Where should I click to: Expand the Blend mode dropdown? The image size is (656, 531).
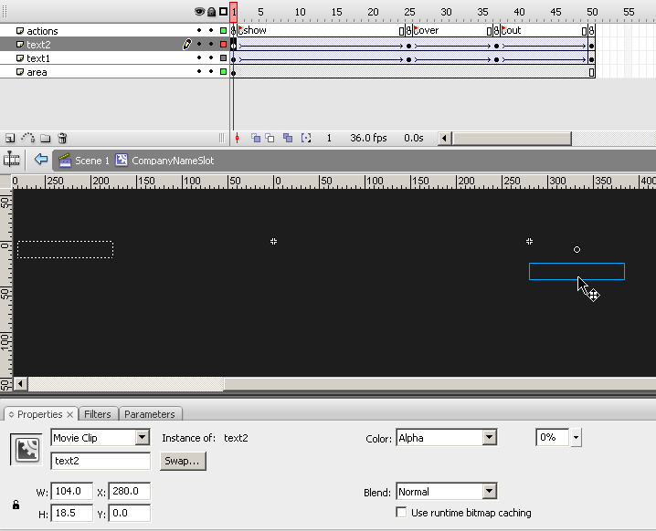490,492
